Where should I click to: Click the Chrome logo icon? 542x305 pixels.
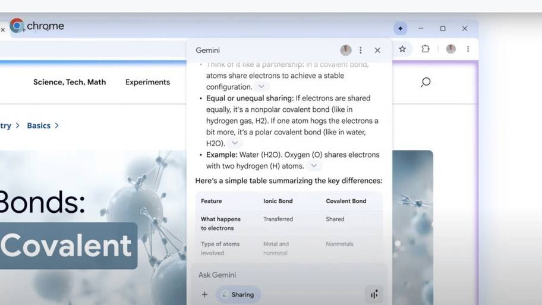coord(17,26)
